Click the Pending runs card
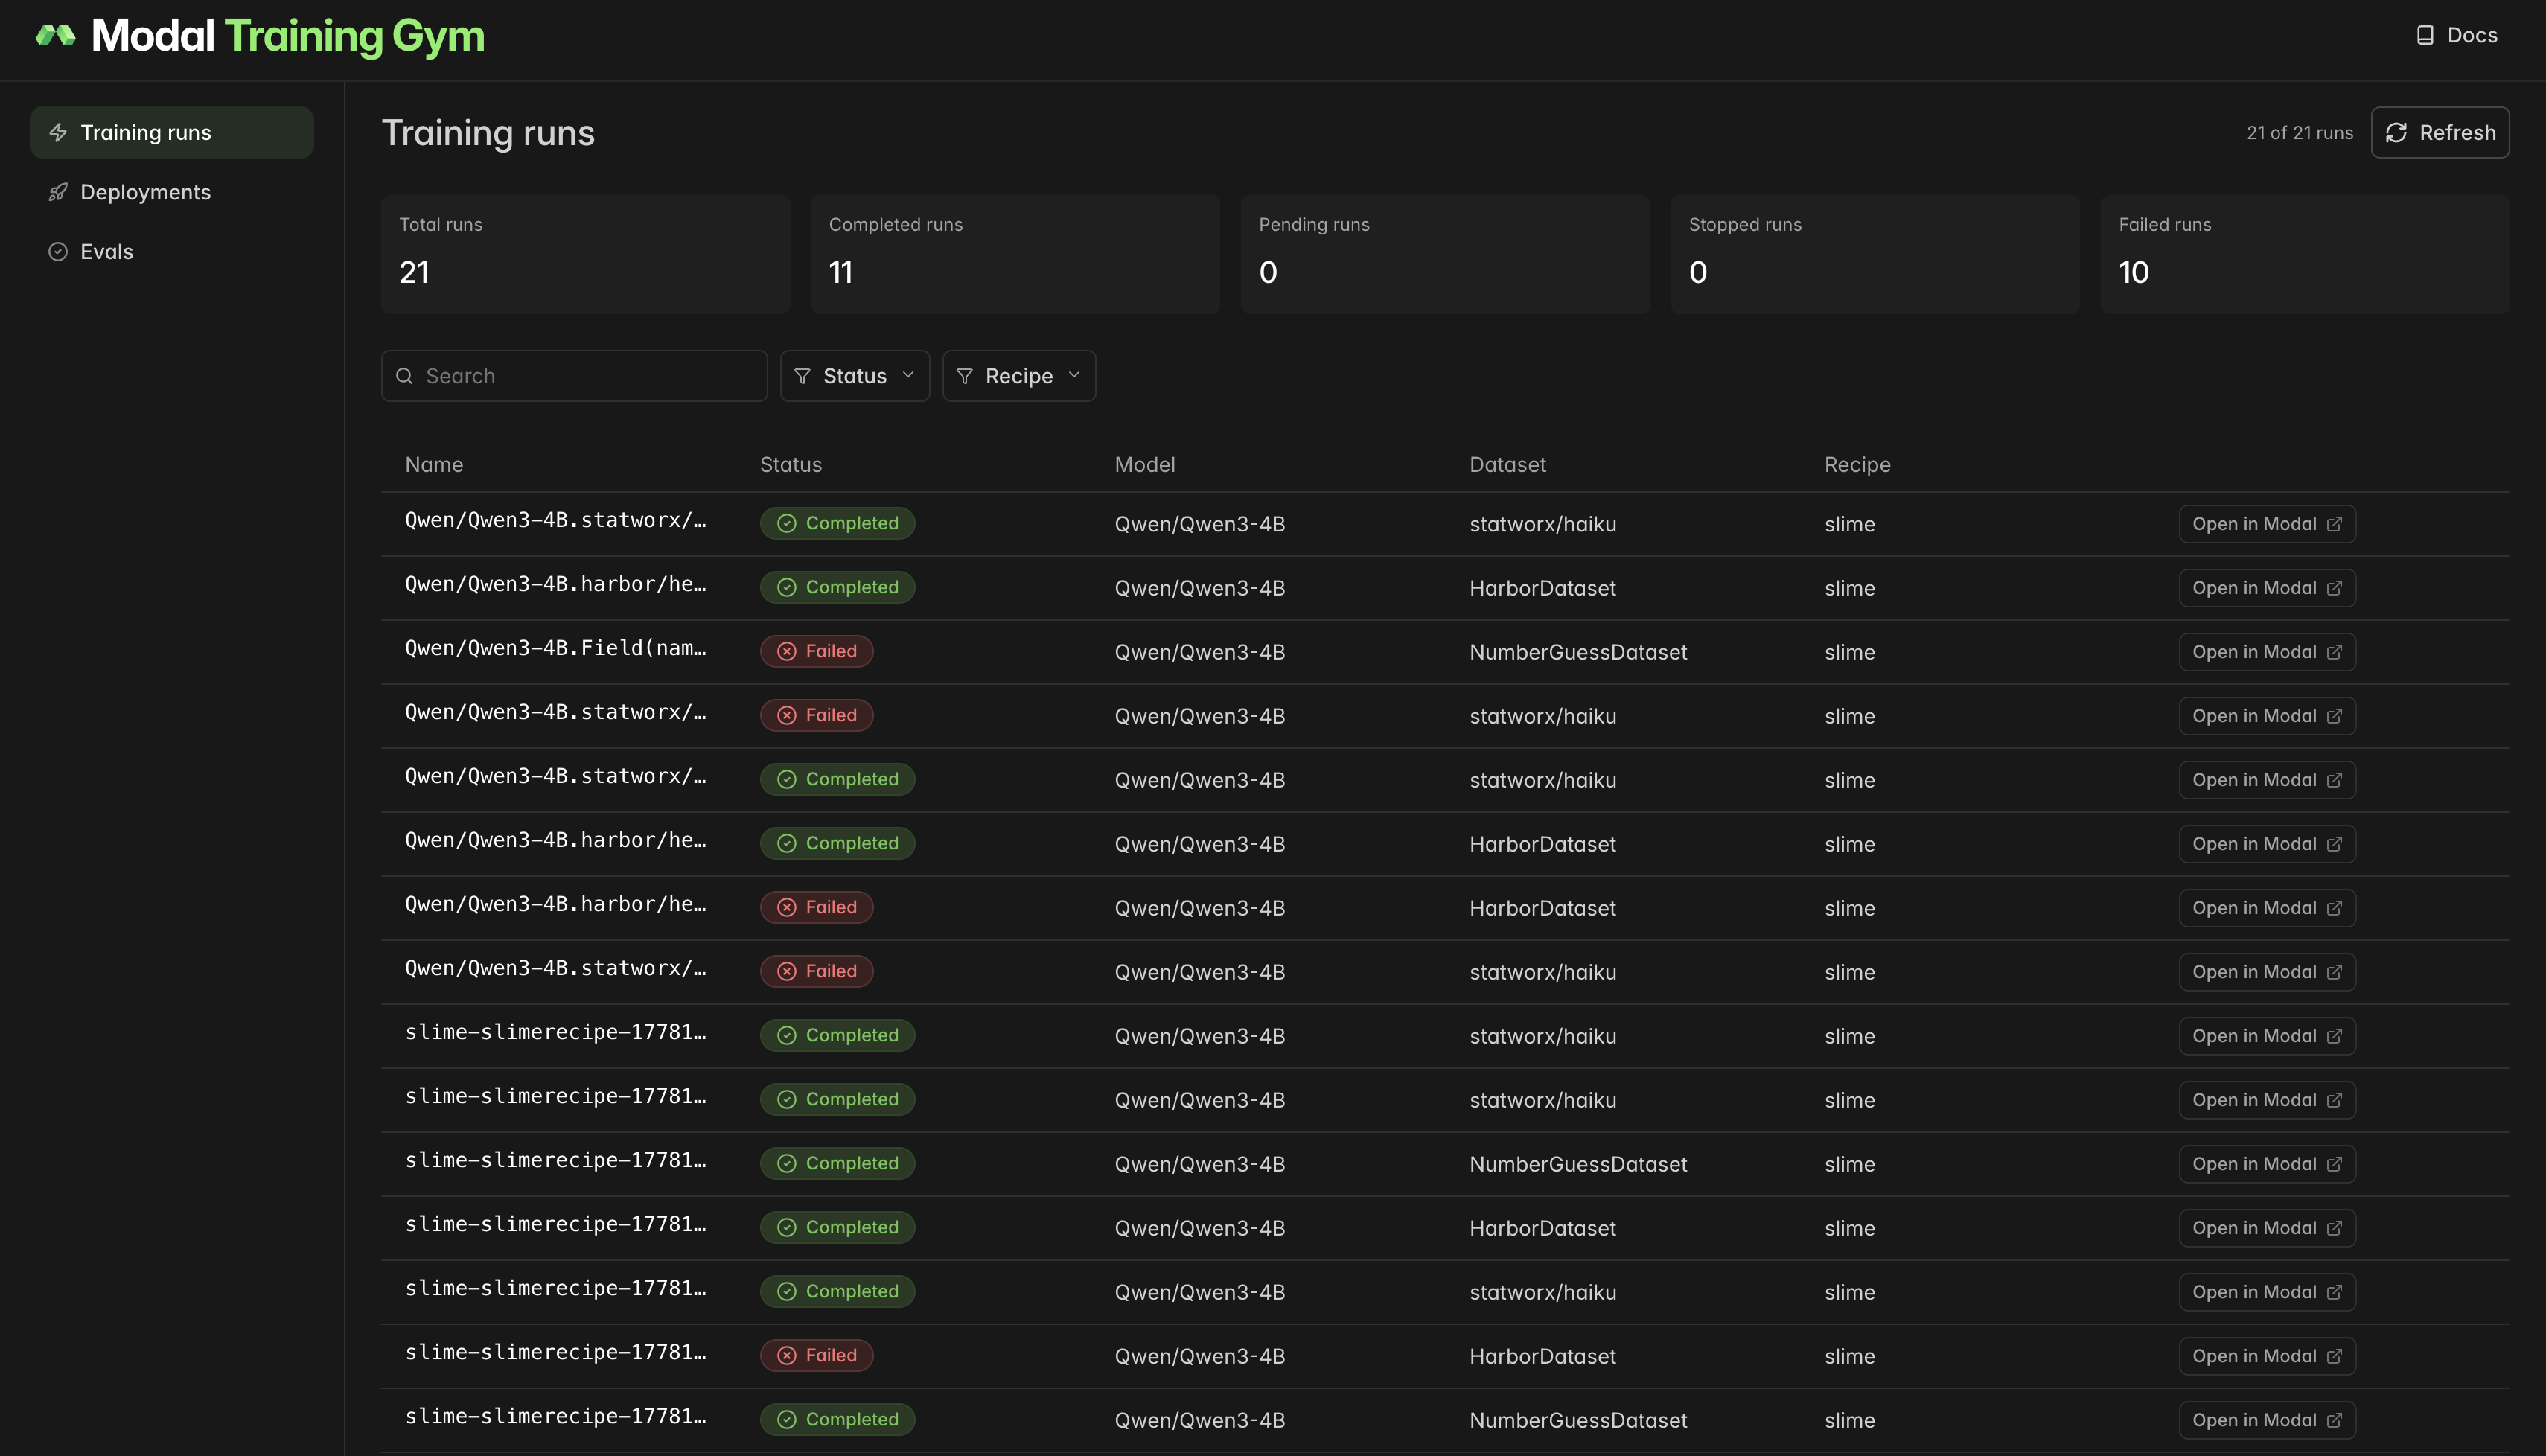Image resolution: width=2546 pixels, height=1456 pixels. [x=1445, y=254]
